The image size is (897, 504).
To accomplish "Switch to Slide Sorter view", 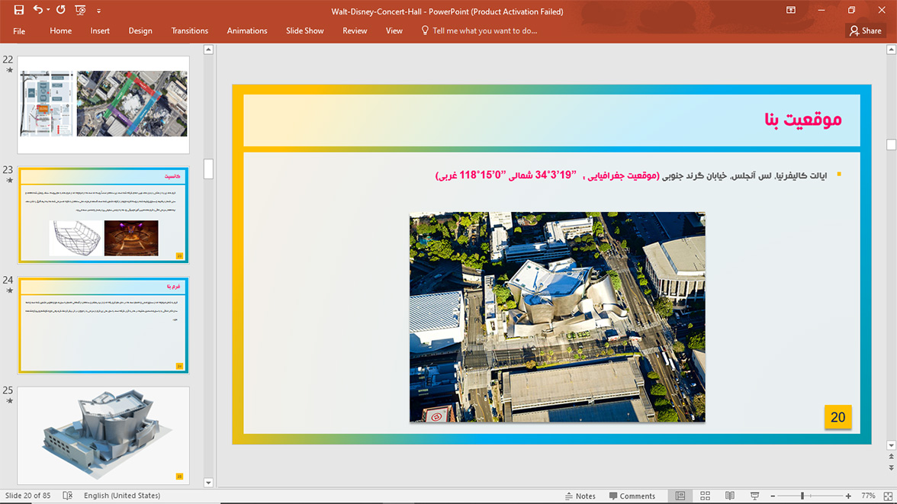I will click(705, 496).
